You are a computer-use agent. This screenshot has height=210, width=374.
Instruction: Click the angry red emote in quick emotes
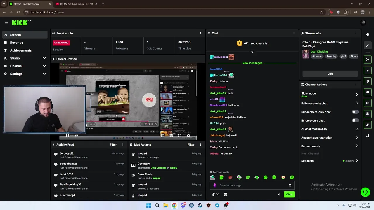[x=230, y=177]
